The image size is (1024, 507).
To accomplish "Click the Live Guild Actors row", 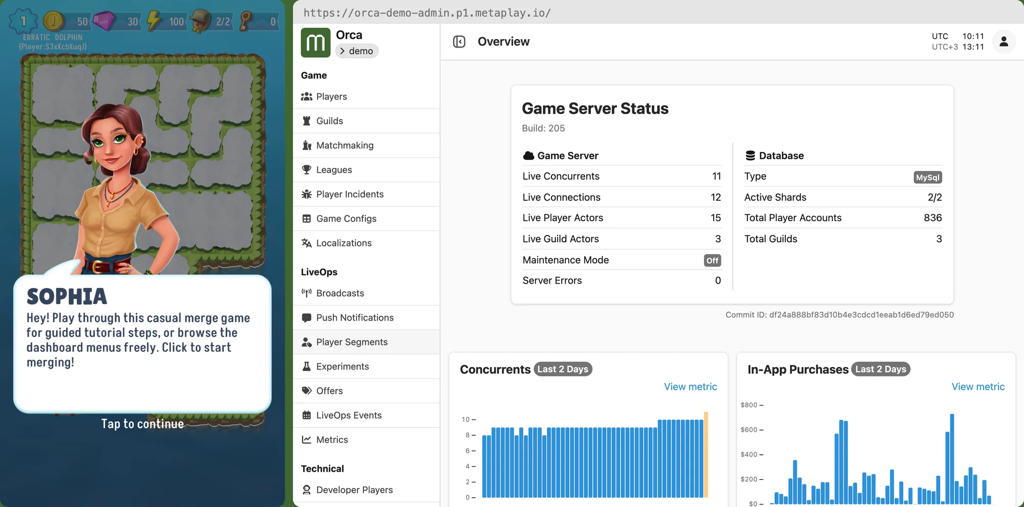I will click(622, 239).
